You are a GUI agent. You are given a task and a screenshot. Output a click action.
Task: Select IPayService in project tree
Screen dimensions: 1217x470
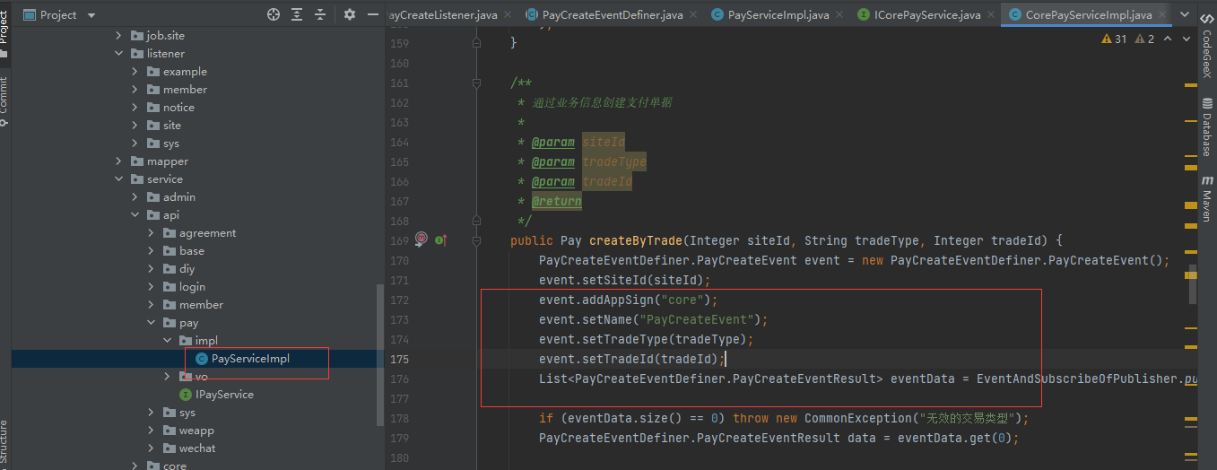[224, 395]
